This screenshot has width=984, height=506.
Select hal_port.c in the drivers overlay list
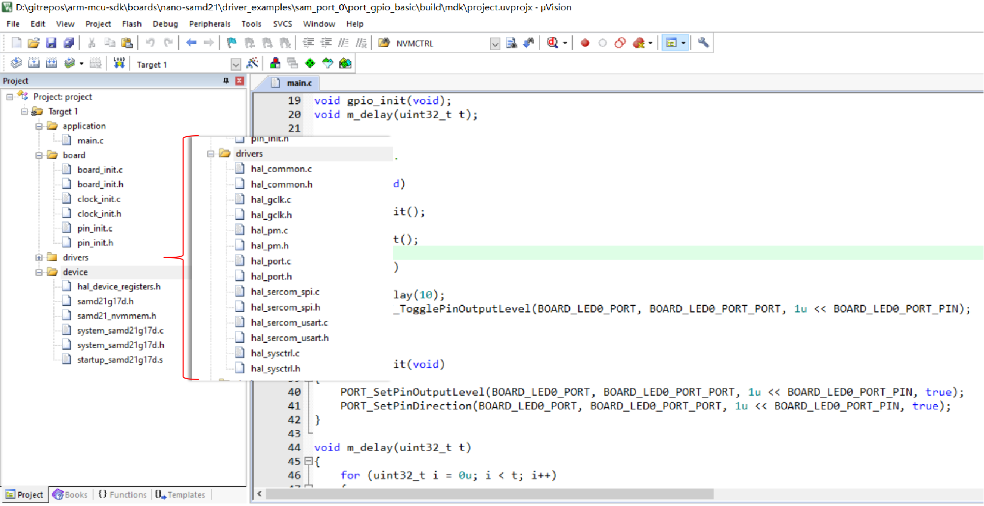(270, 261)
